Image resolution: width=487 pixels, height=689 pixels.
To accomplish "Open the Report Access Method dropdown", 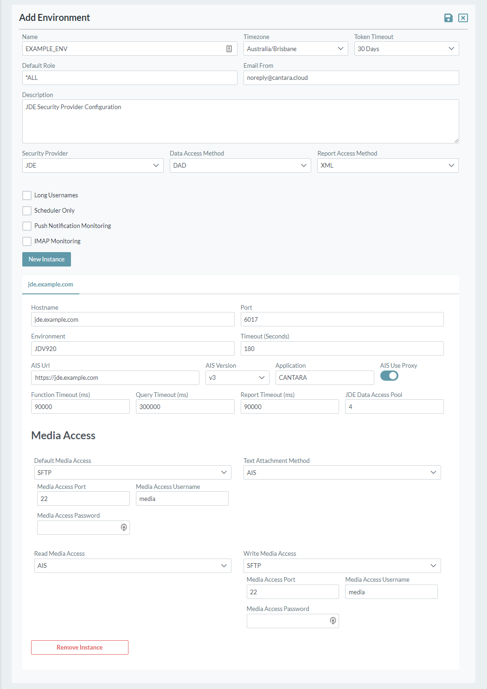I will 388,166.
